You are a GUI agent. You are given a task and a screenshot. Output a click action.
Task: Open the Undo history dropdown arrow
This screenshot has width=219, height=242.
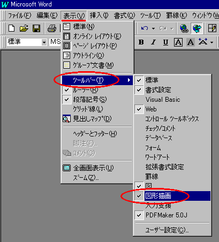click(153, 28)
